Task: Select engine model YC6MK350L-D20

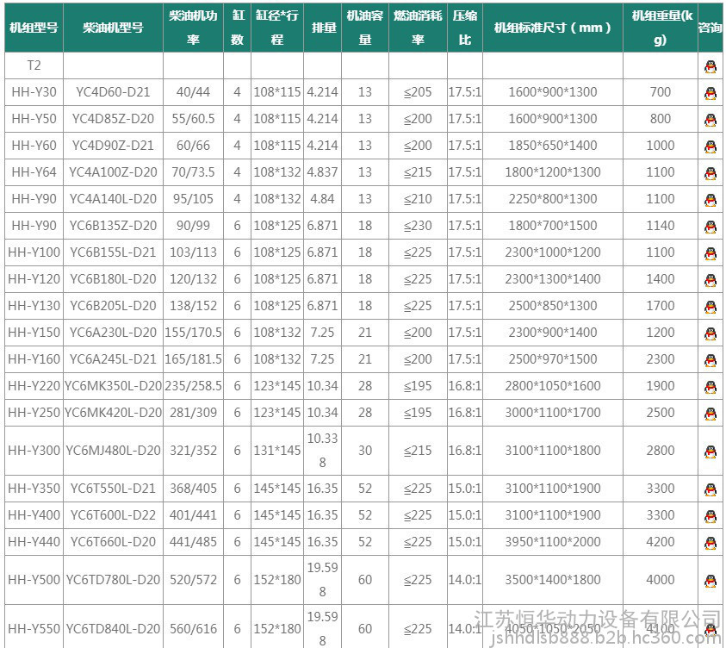Action: pyautogui.click(x=113, y=386)
